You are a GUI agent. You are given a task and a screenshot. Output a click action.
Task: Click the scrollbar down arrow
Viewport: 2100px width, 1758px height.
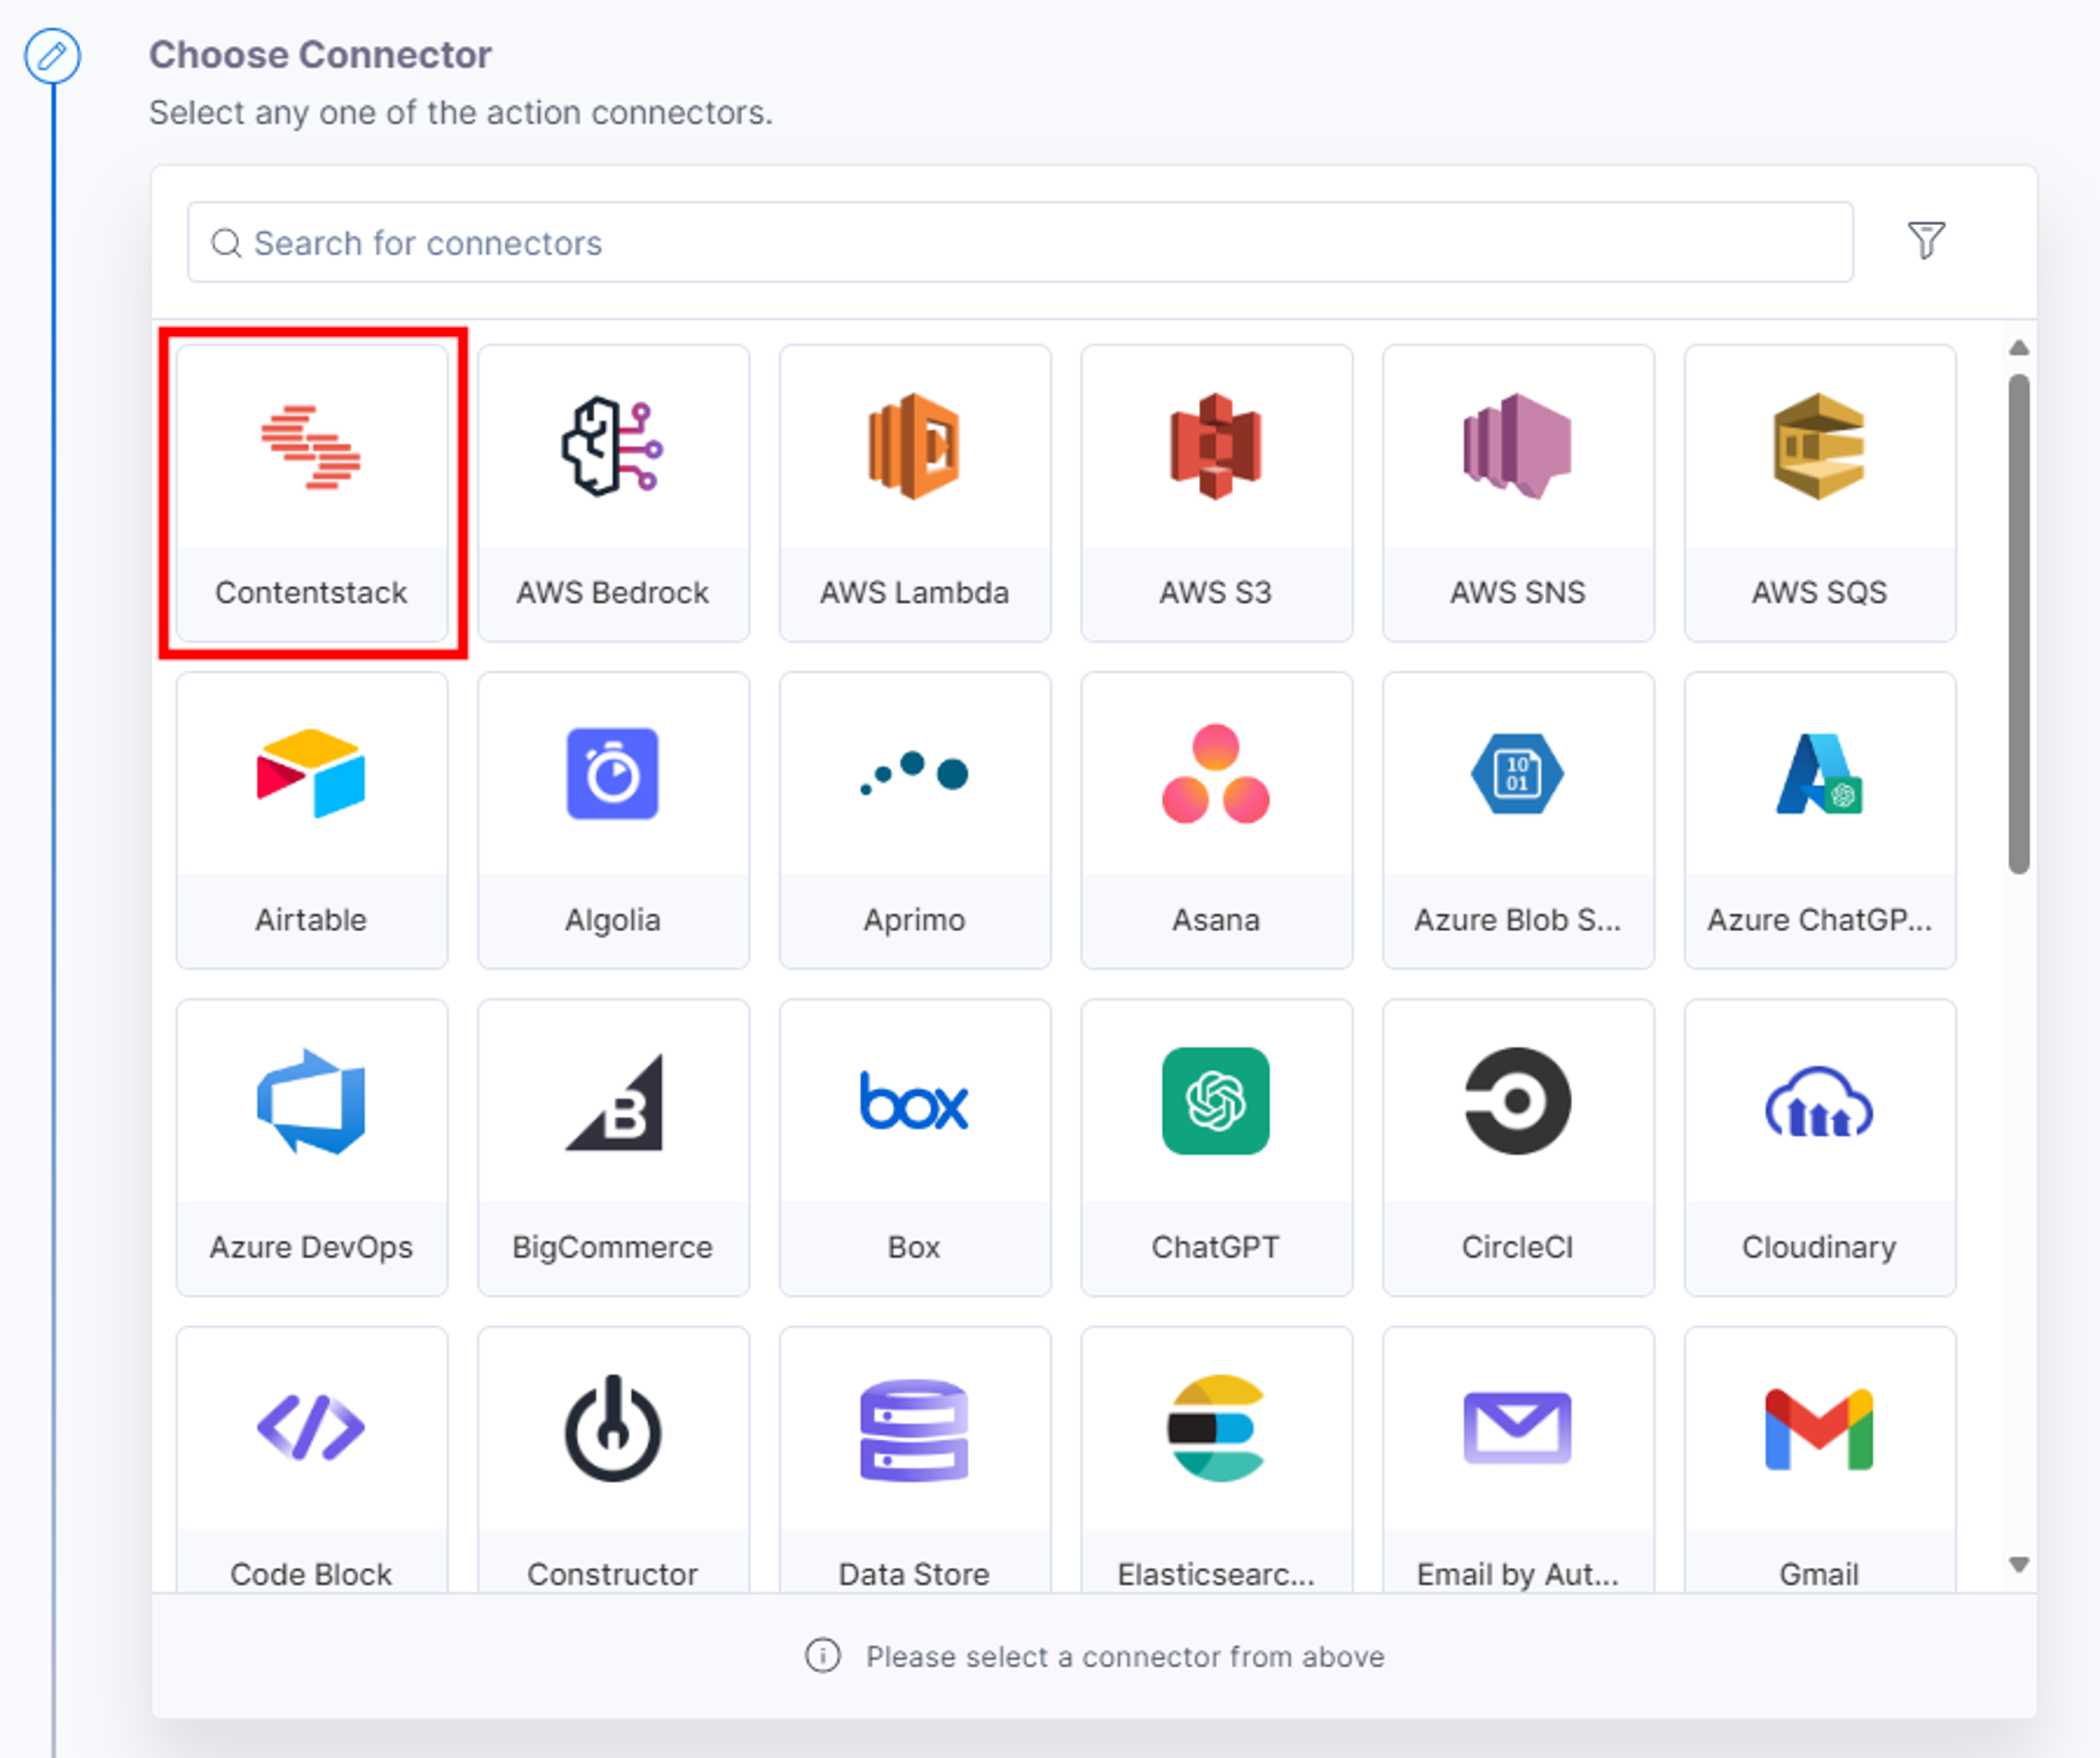click(x=2019, y=1564)
